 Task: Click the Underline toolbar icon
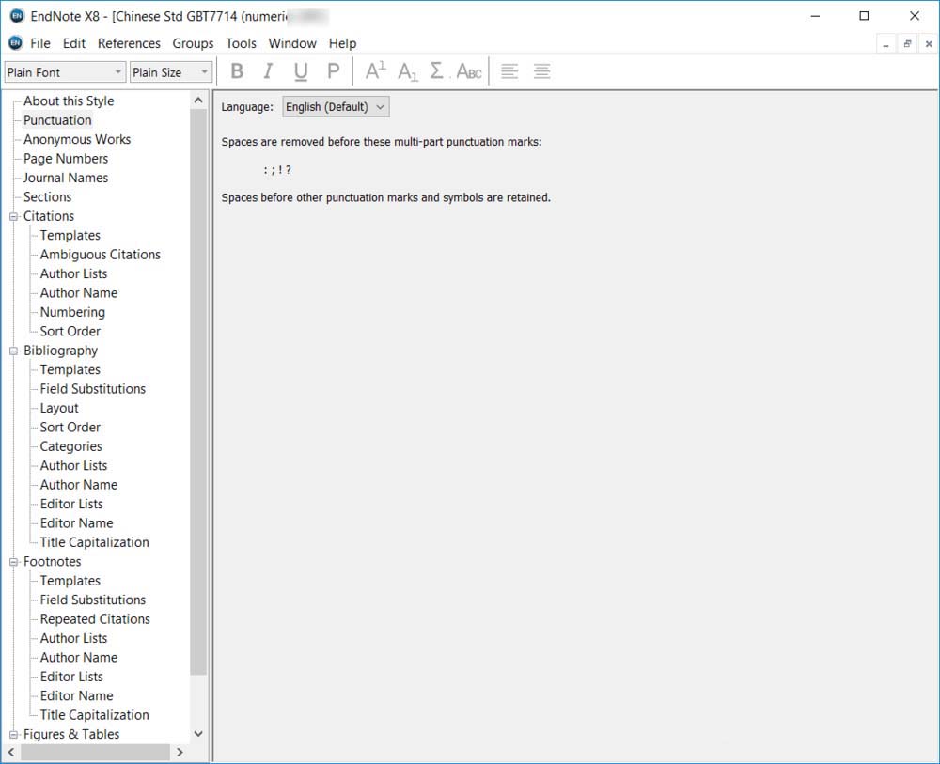[x=300, y=71]
